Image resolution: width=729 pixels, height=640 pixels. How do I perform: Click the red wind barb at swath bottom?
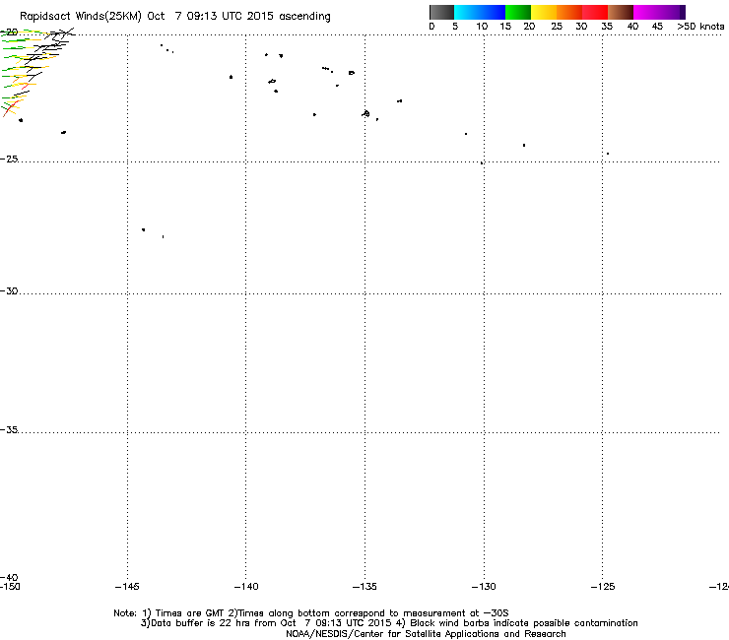click(10, 109)
